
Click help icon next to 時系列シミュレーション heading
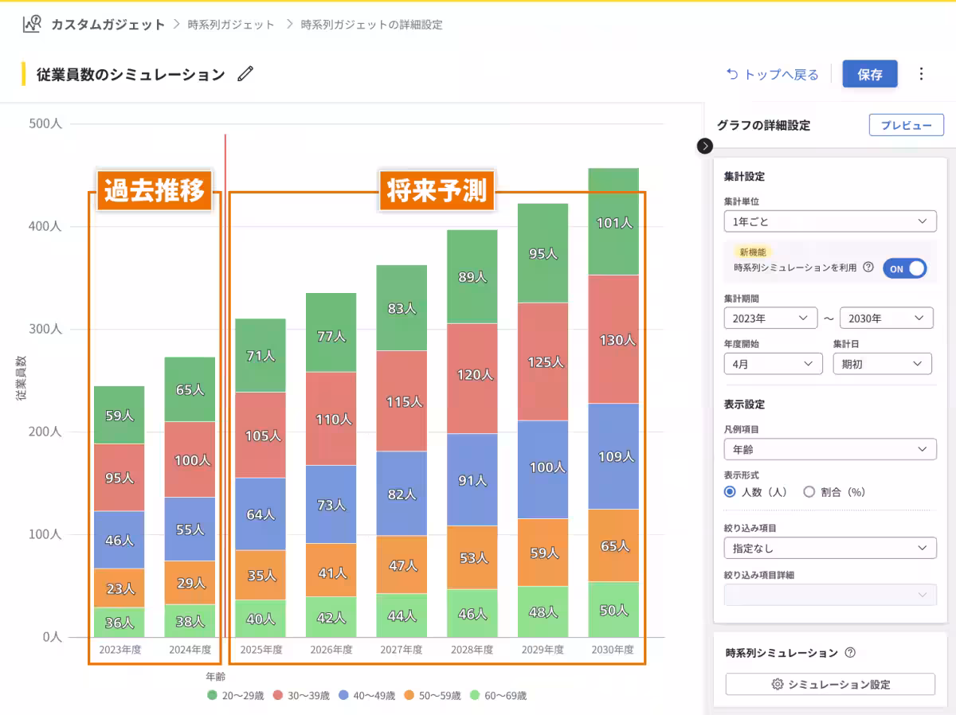(850, 653)
